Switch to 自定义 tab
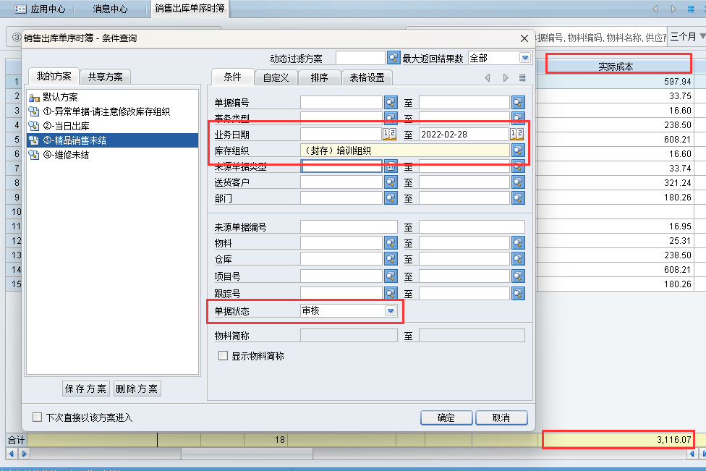 click(276, 77)
